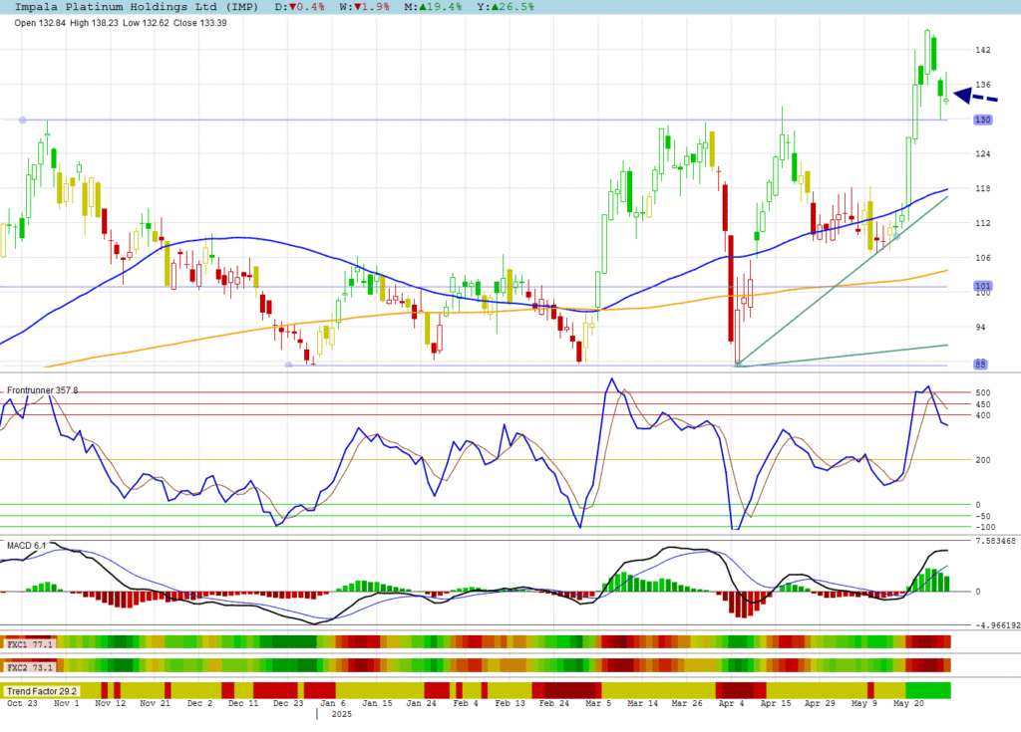
Task: Click the FXC1 77.1 label
Action: [x=29, y=644]
